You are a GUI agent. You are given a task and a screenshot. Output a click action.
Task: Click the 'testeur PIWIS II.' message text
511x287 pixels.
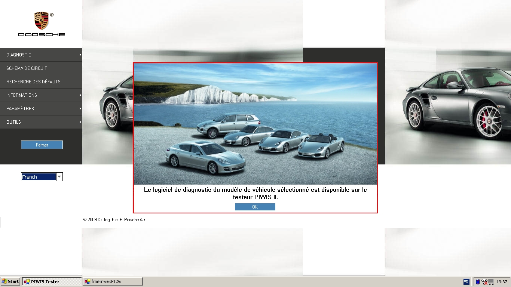[x=255, y=197]
